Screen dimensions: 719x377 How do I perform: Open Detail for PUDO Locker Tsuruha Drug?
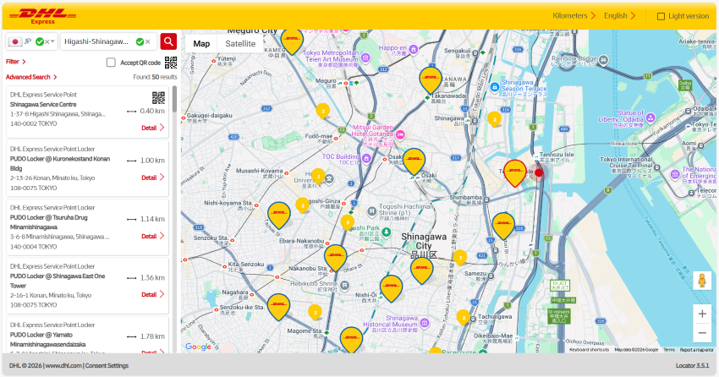(x=152, y=236)
